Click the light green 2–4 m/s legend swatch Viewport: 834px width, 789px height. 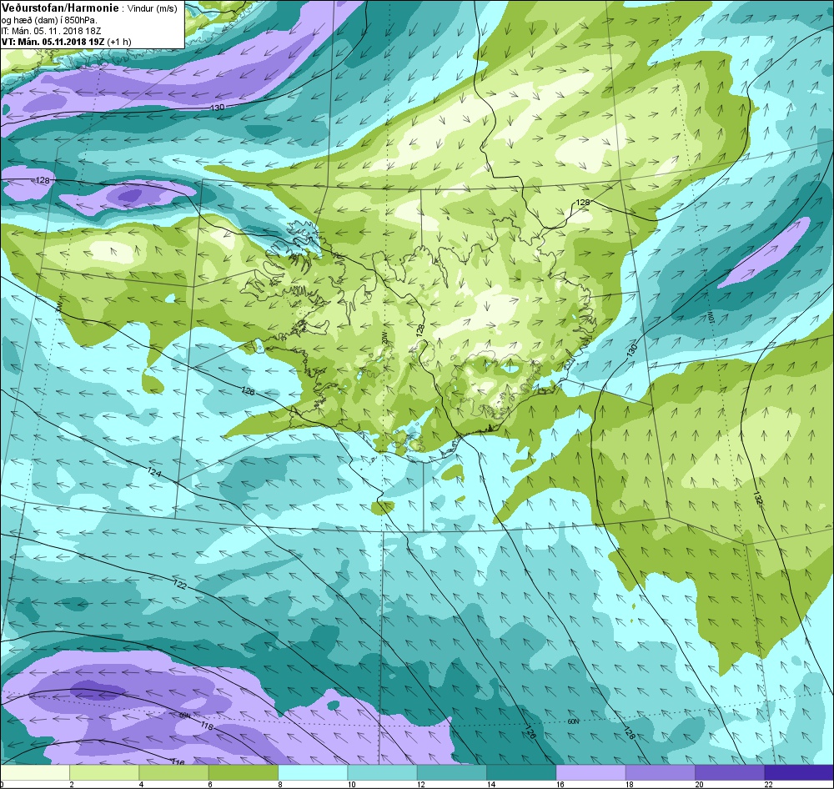click(x=104, y=772)
